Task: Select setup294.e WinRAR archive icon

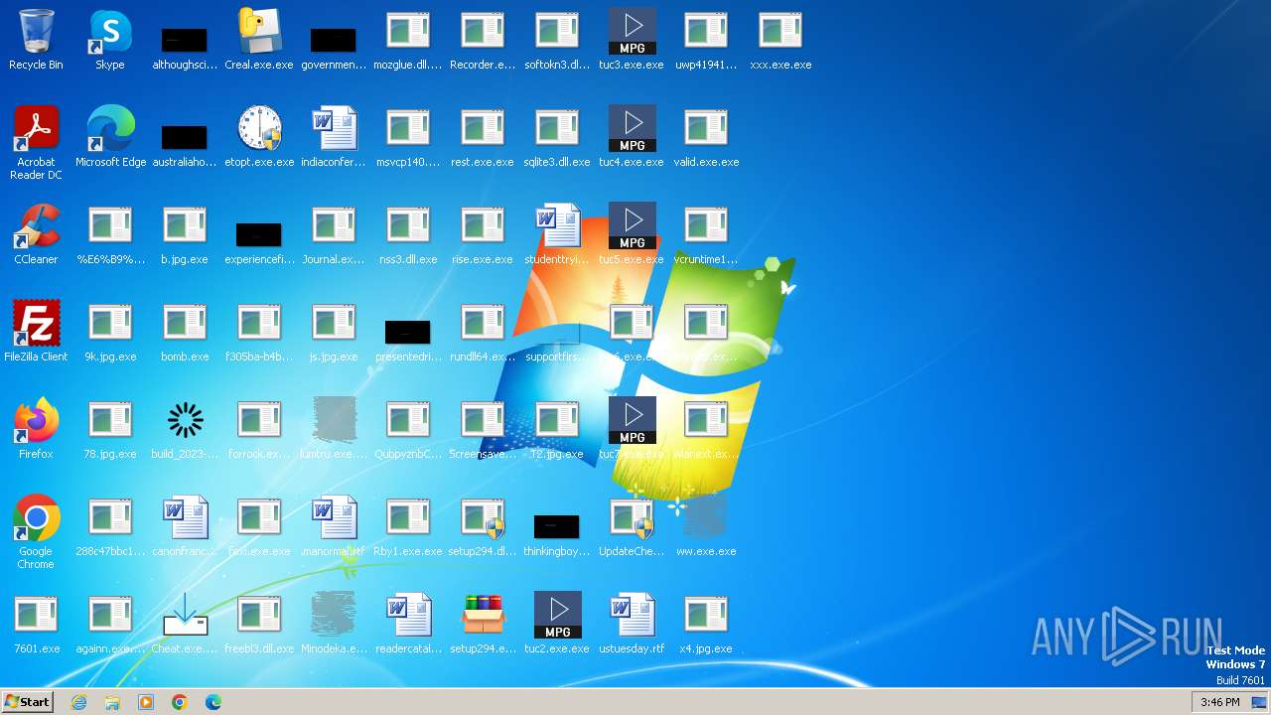Action: [x=483, y=616]
